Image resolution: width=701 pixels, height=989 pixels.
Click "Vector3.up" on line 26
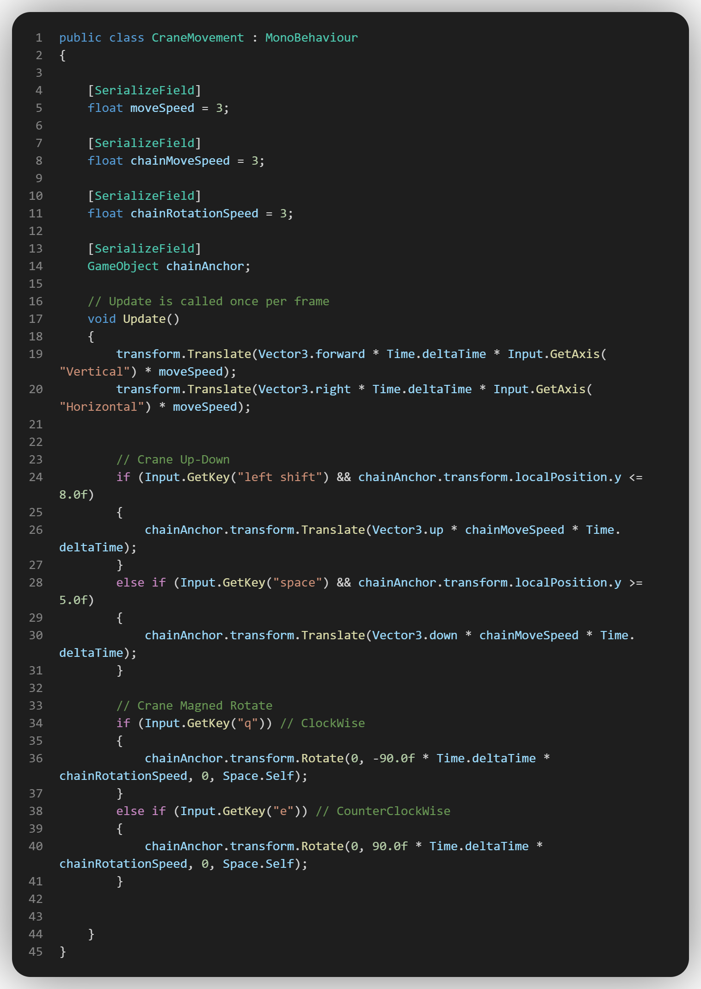click(x=408, y=530)
